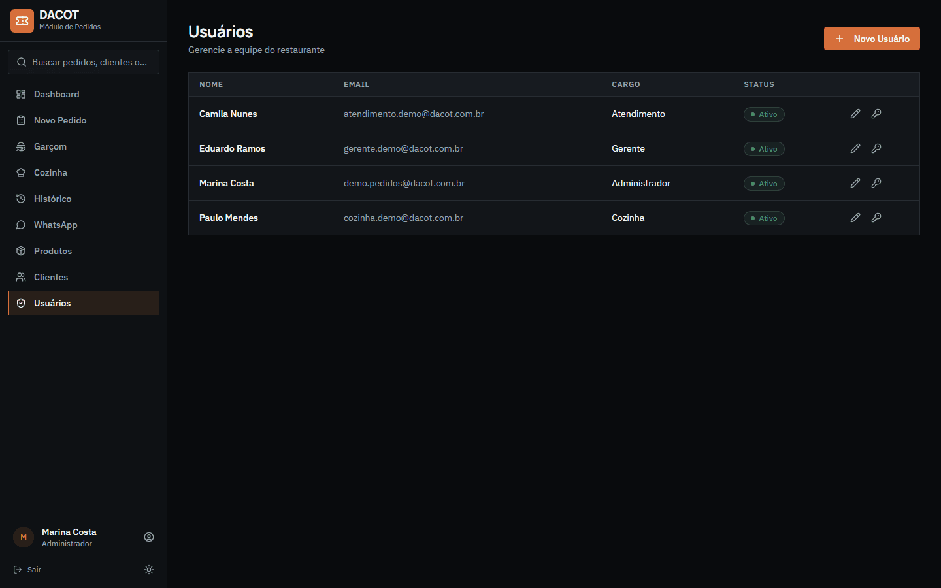
Task: Open the Garçom section
Action: pos(84,146)
